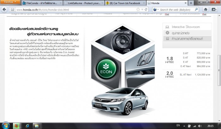The image size is (221, 129).
Task: Open Windows Explorer from the taskbar
Action: [37, 126]
